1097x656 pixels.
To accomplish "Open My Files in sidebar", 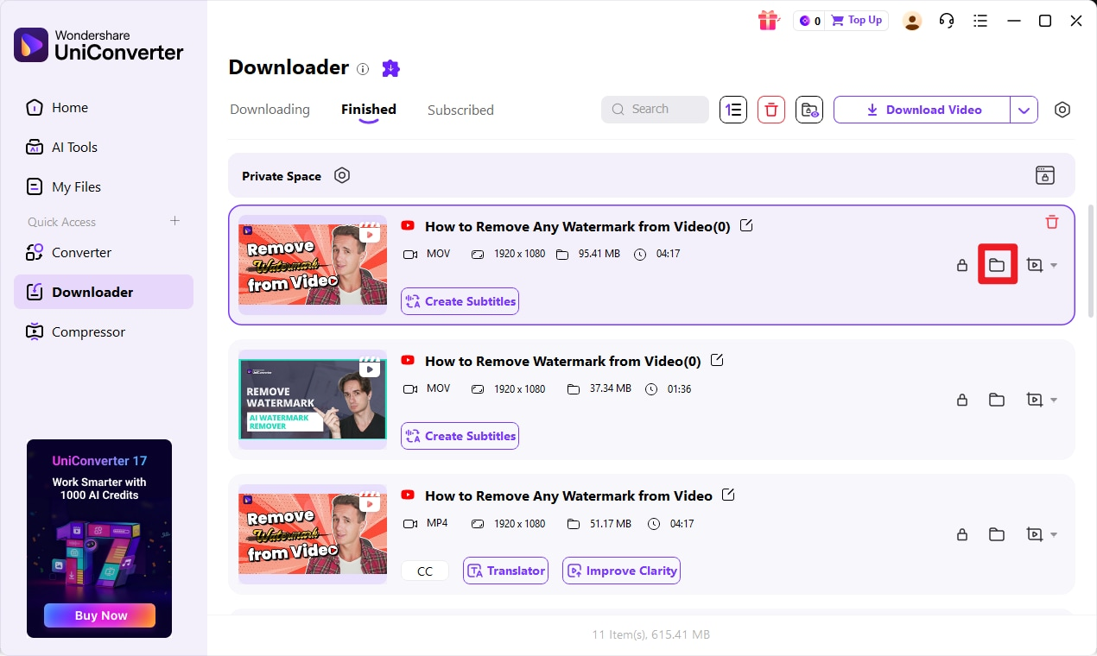I will 104,186.
